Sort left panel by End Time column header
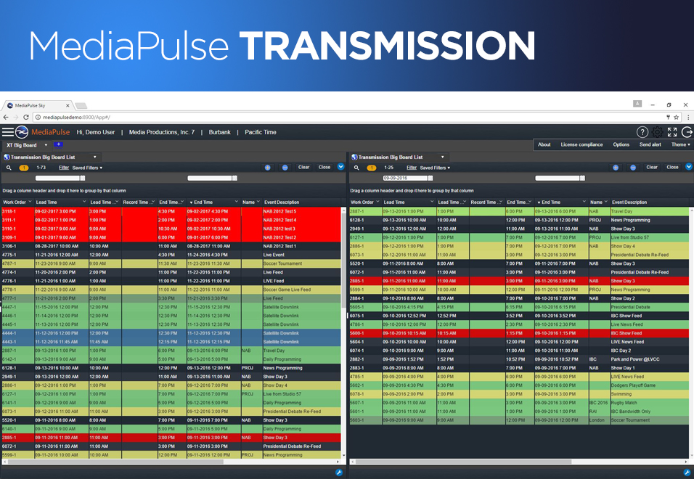The image size is (694, 479). (203, 202)
